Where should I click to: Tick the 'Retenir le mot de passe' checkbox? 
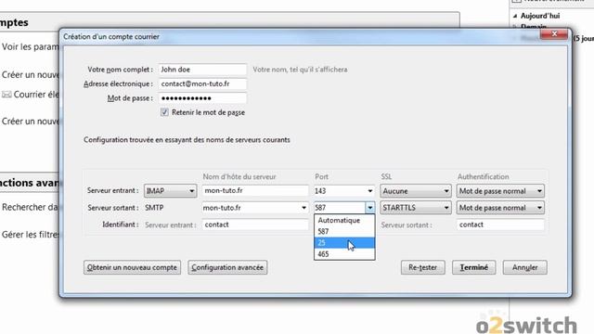point(164,112)
